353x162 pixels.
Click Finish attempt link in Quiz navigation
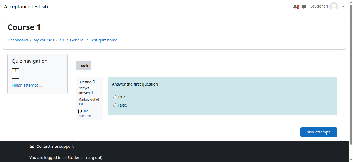[27, 85]
